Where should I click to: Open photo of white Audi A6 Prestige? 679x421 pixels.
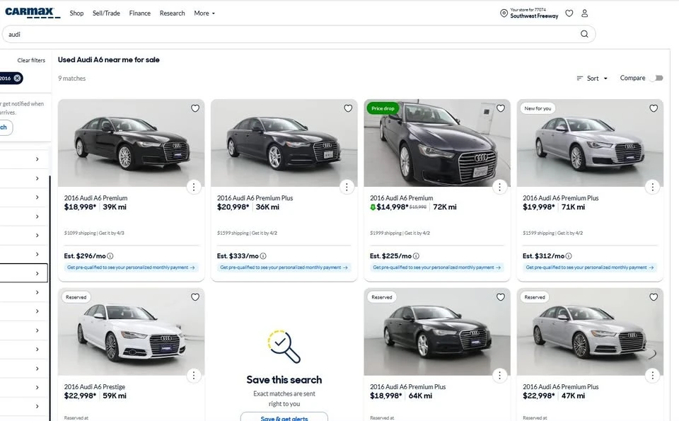coord(132,332)
